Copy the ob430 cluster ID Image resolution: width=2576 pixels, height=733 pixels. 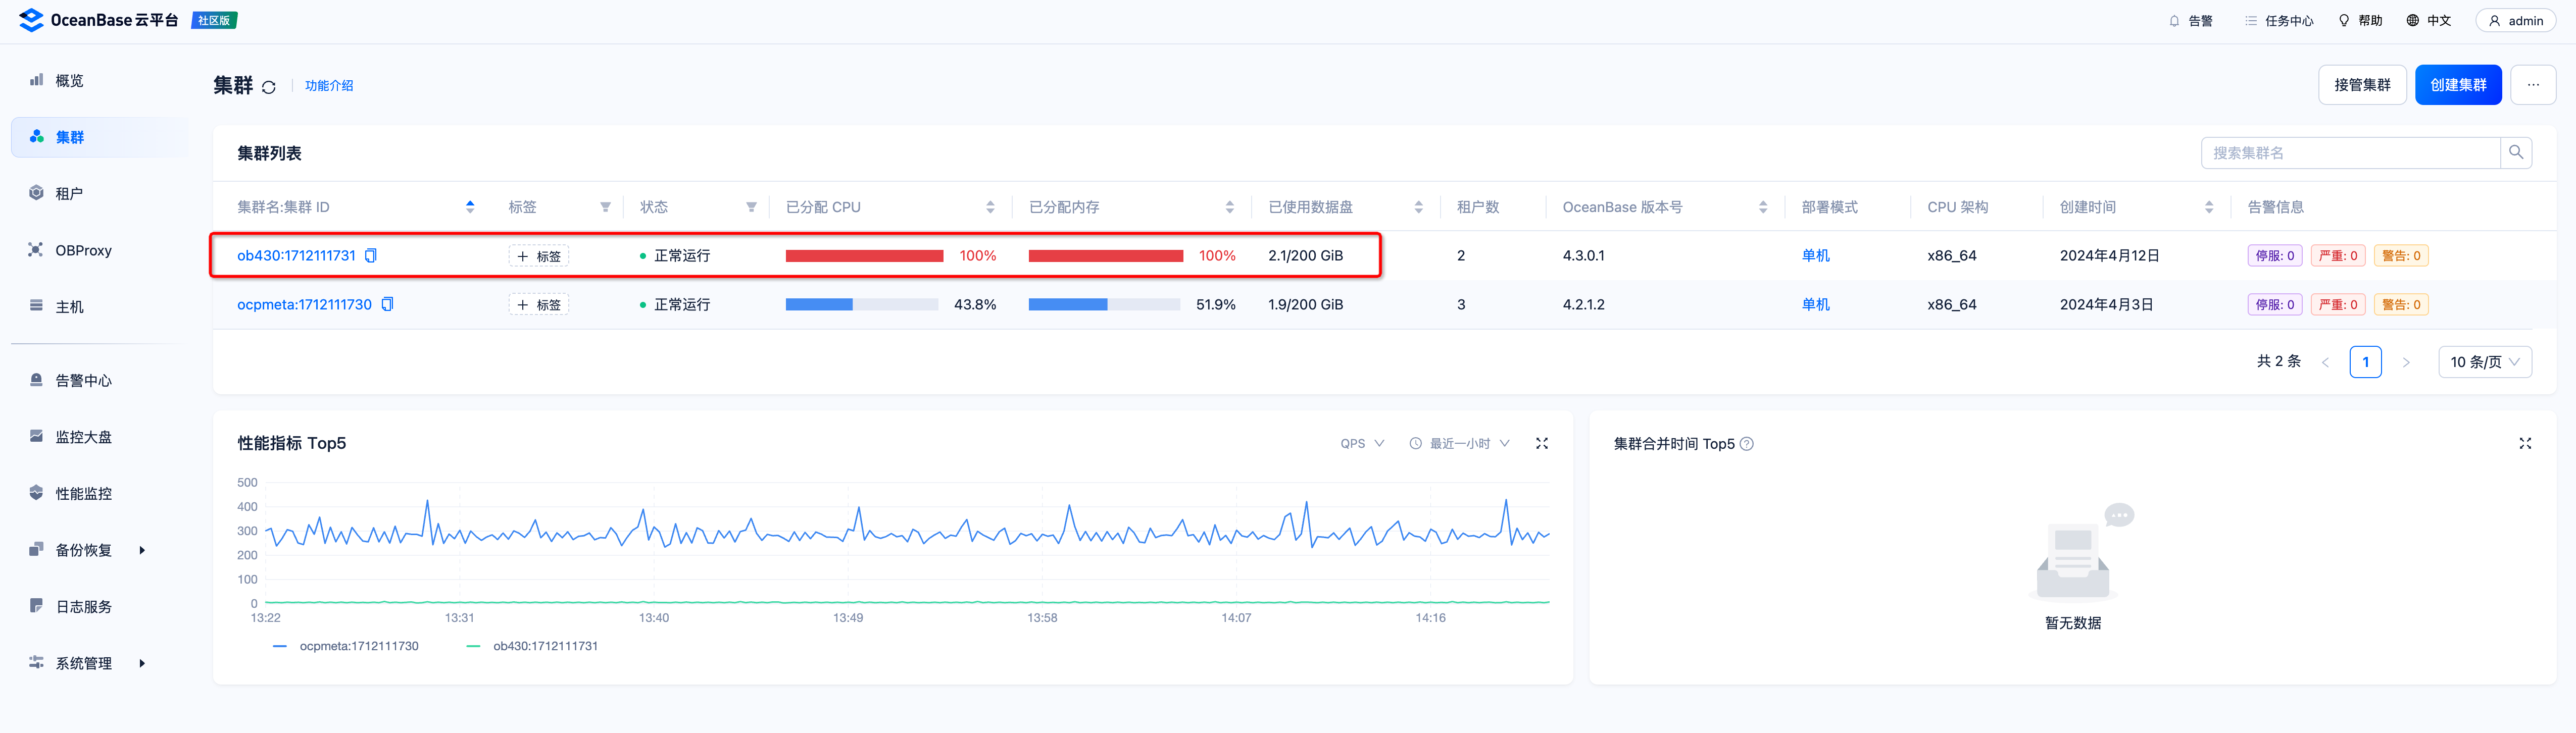[x=371, y=256]
